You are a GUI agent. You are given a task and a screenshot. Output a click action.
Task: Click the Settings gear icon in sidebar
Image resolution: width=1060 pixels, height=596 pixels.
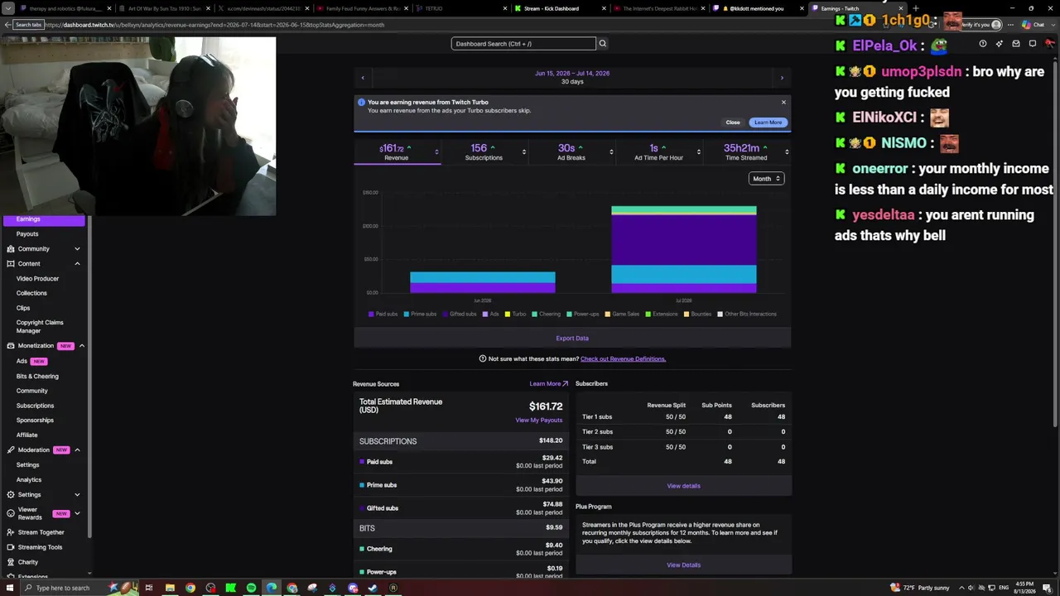[10, 495]
